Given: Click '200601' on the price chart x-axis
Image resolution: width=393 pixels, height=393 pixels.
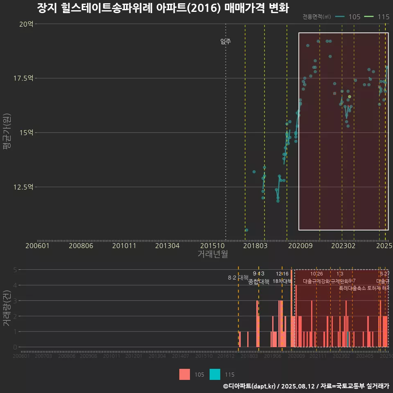Looking at the screenshot, I should tap(37, 246).
